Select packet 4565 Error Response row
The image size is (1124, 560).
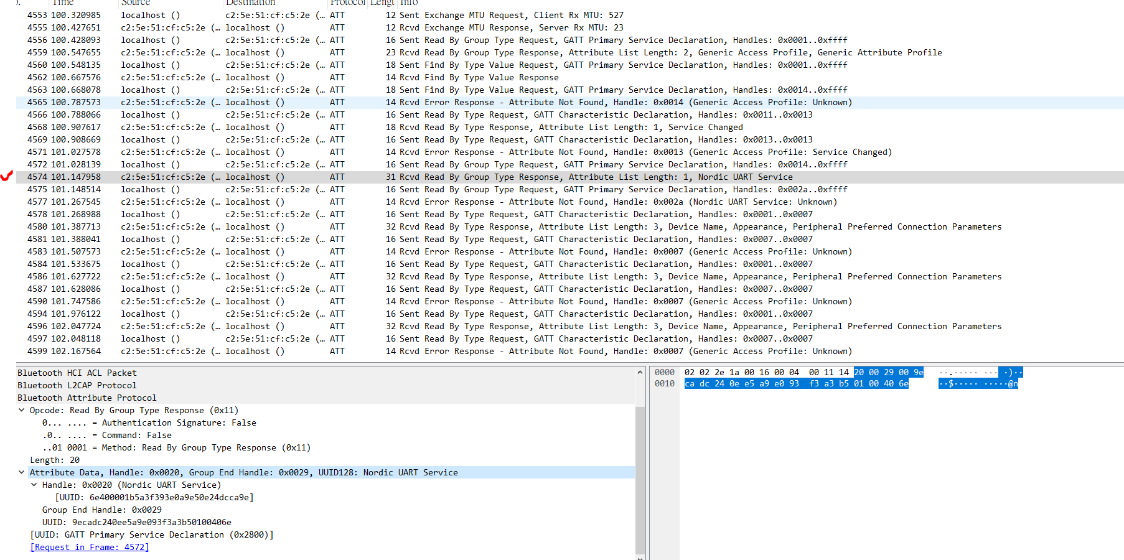pyautogui.click(x=249, y=102)
